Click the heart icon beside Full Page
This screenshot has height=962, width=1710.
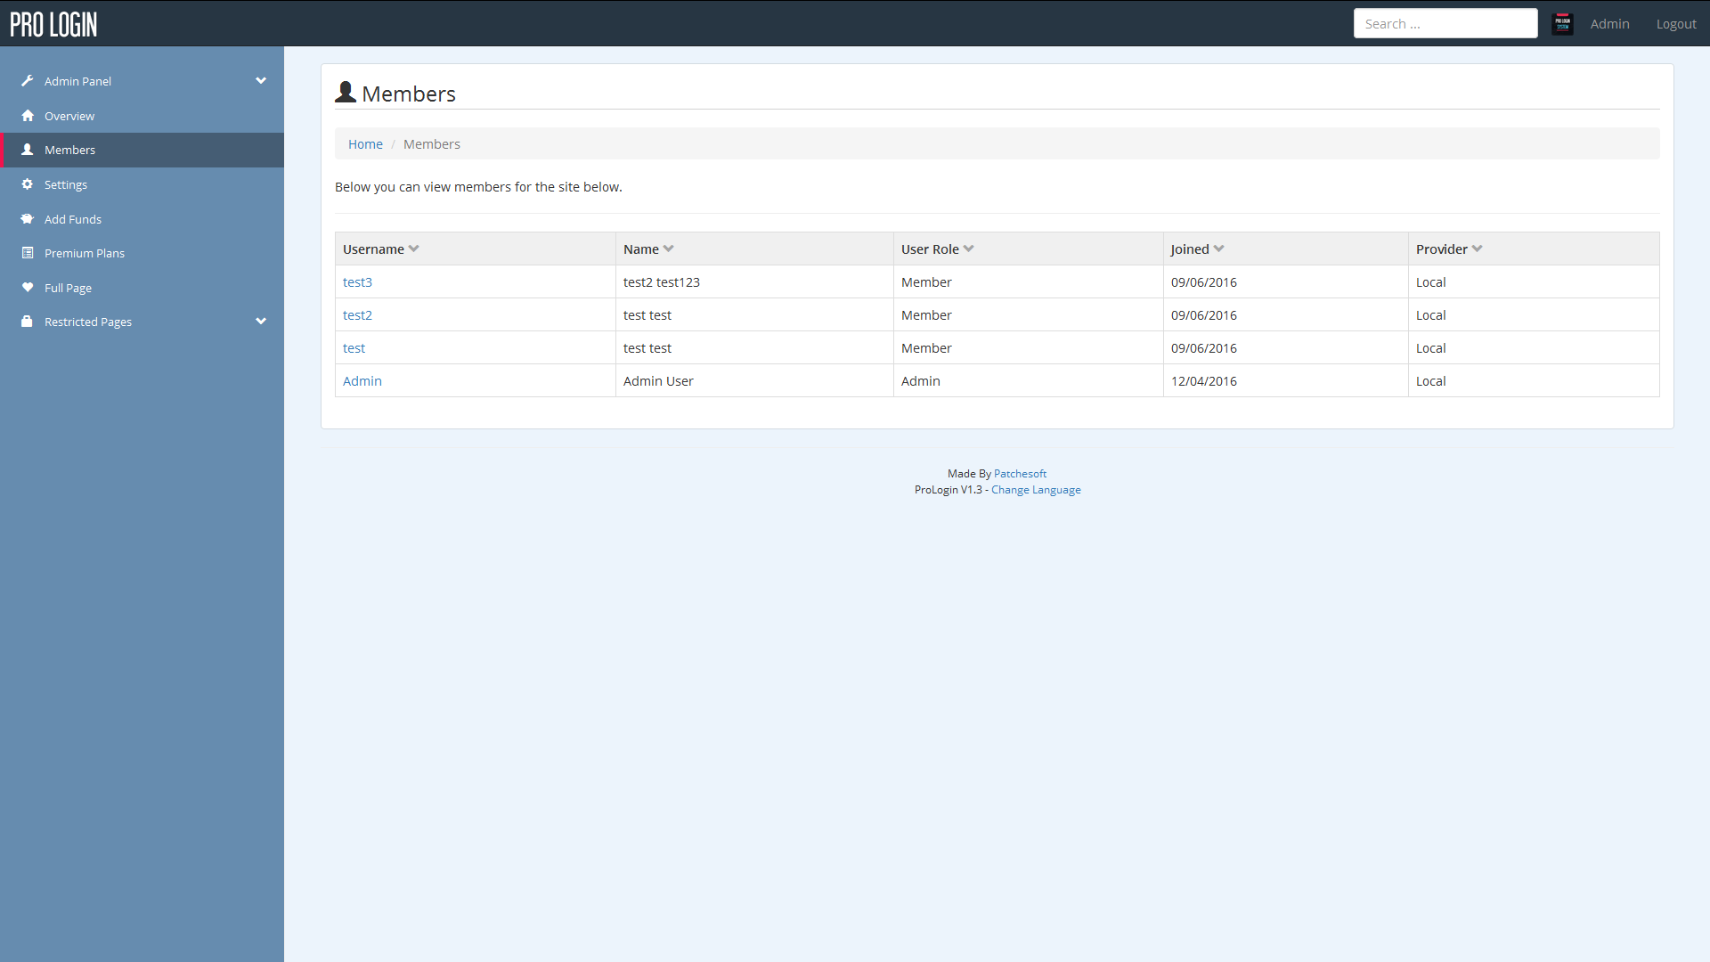[x=28, y=288]
